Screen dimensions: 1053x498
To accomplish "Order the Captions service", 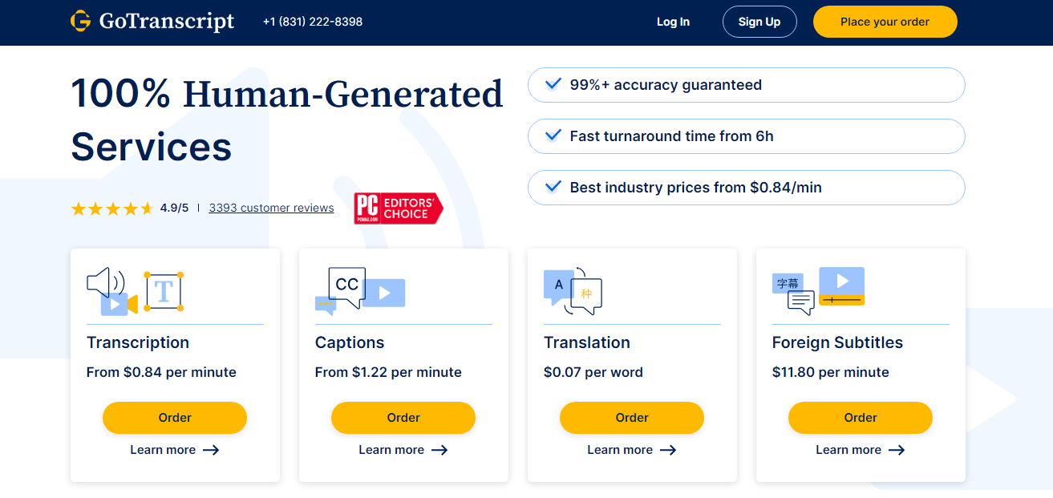I will [x=403, y=418].
